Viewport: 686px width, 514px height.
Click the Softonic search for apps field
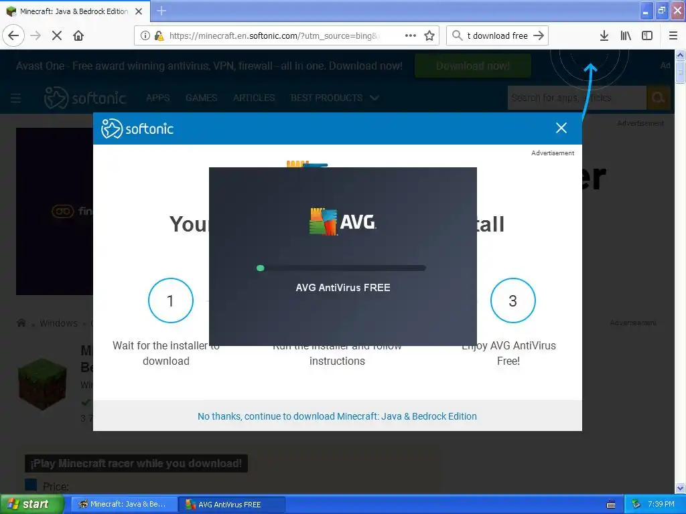(577, 98)
